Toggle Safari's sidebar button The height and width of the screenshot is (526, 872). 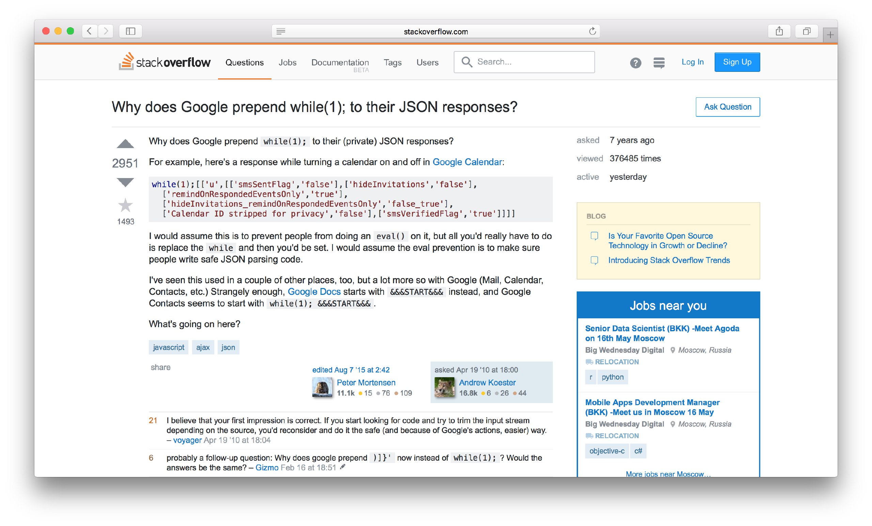coord(130,31)
